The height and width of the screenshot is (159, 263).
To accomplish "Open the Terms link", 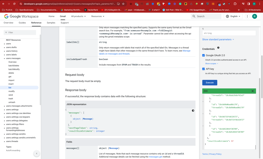I will 205,154.
